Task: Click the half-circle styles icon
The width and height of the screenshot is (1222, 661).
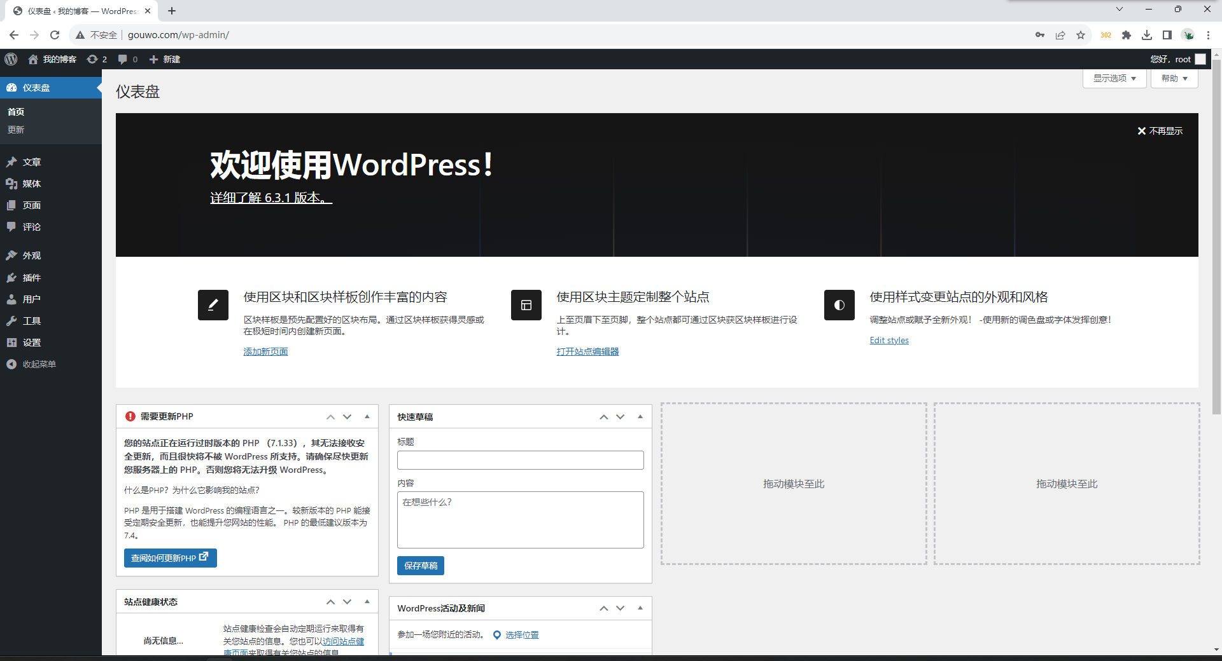Action: tap(839, 305)
